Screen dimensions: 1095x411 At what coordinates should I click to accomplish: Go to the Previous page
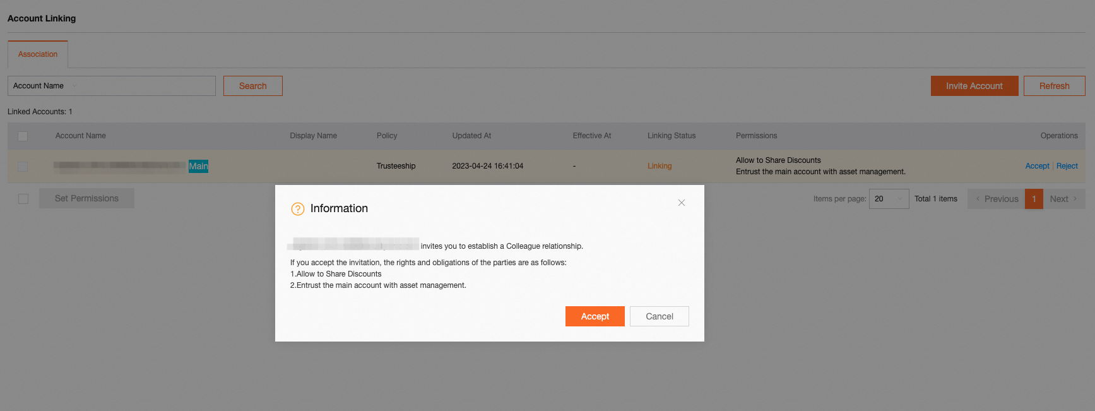(996, 199)
